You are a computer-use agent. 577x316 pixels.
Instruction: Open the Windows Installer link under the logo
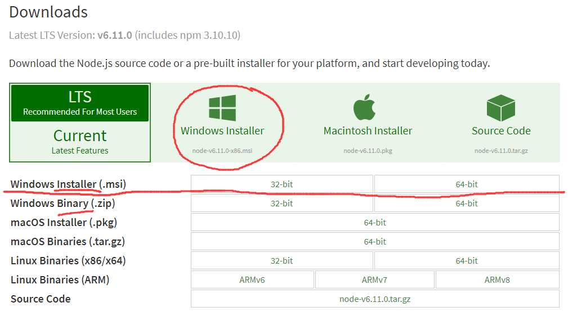tap(222, 131)
